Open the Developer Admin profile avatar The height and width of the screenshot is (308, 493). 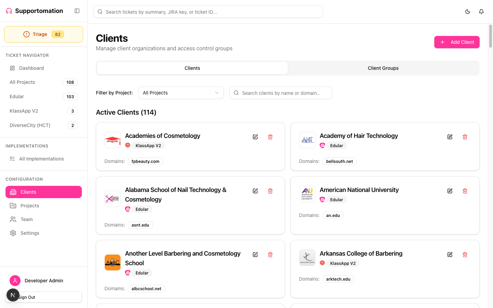(15, 280)
